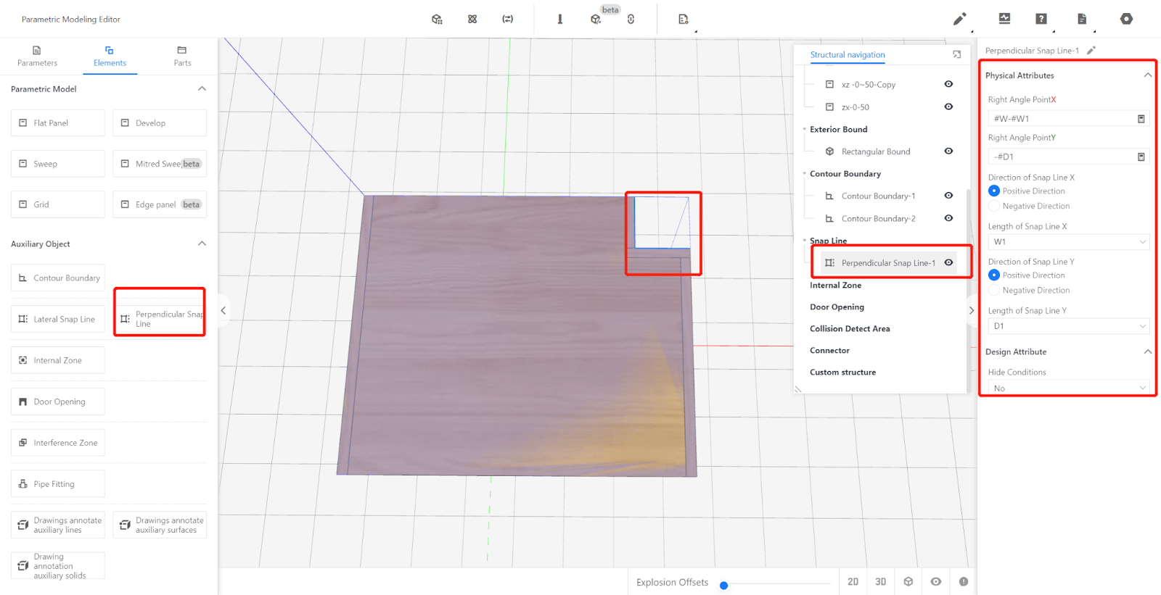Hide the Rectangular Bound element
1161x595 pixels.
click(948, 151)
